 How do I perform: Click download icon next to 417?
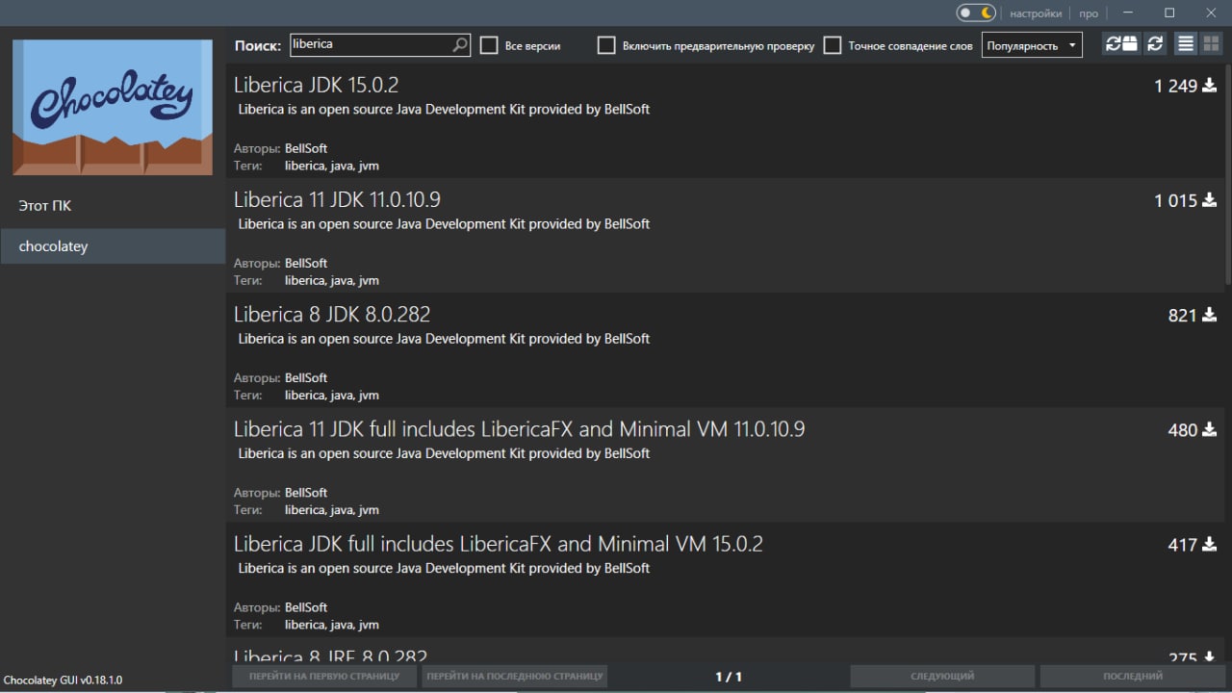pos(1210,544)
